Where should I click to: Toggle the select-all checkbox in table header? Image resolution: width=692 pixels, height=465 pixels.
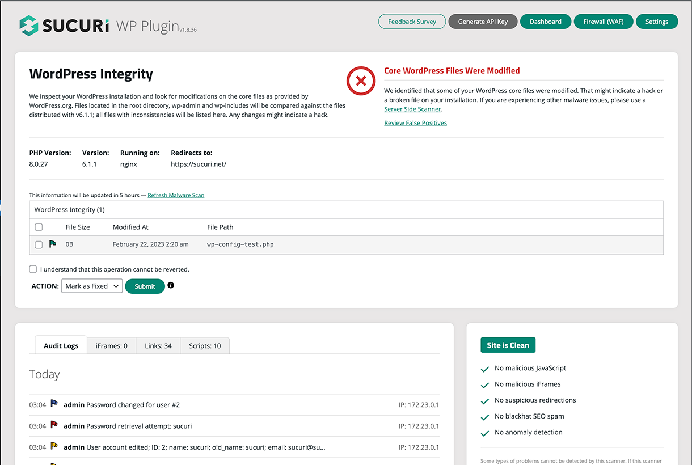pos(39,227)
